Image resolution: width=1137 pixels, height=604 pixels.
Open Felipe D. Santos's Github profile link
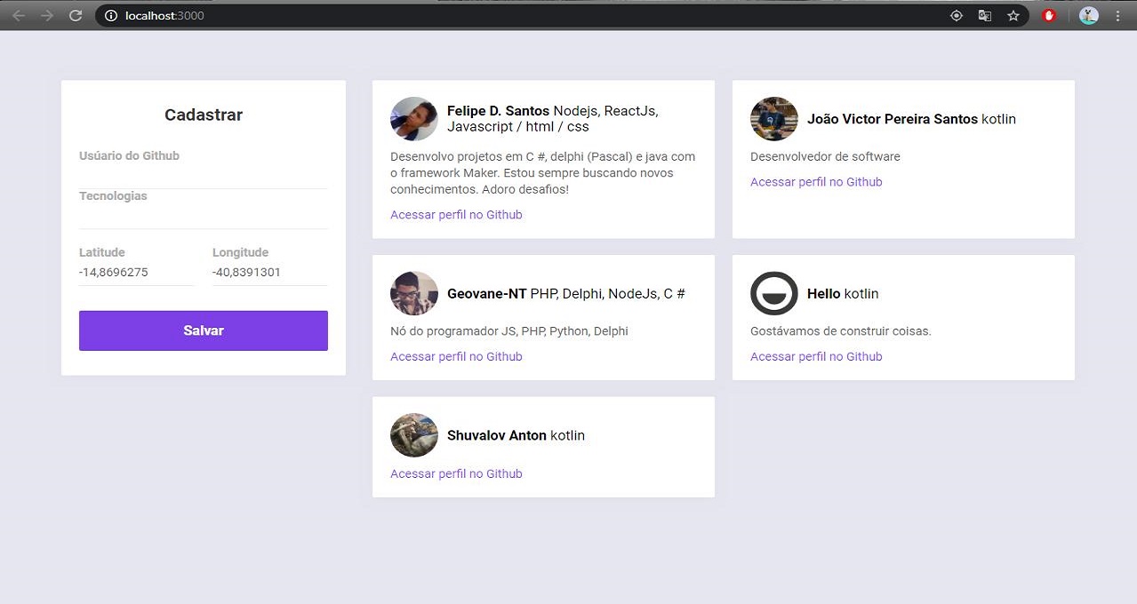456,215
